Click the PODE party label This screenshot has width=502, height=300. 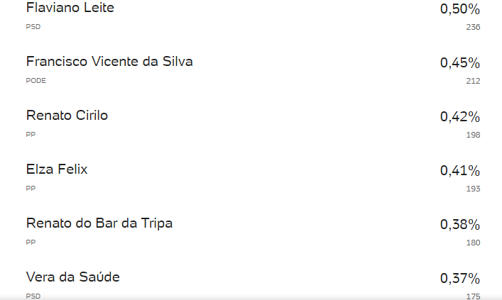coord(36,81)
